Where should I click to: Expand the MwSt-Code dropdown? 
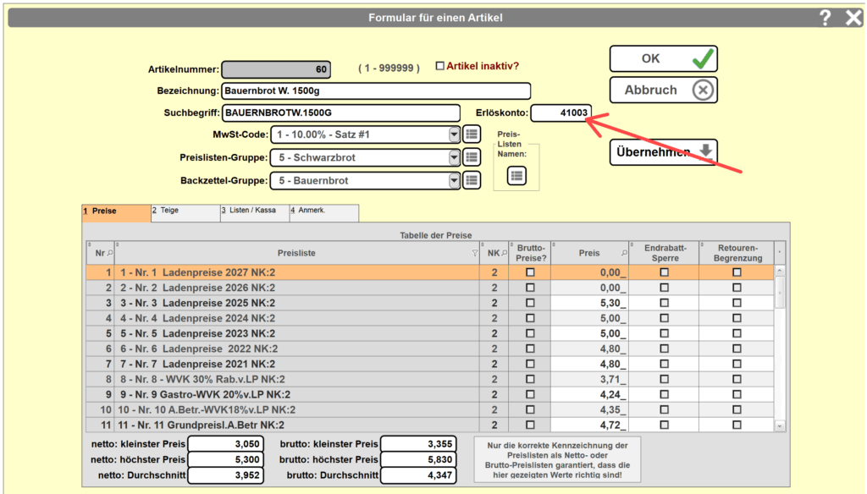point(455,134)
